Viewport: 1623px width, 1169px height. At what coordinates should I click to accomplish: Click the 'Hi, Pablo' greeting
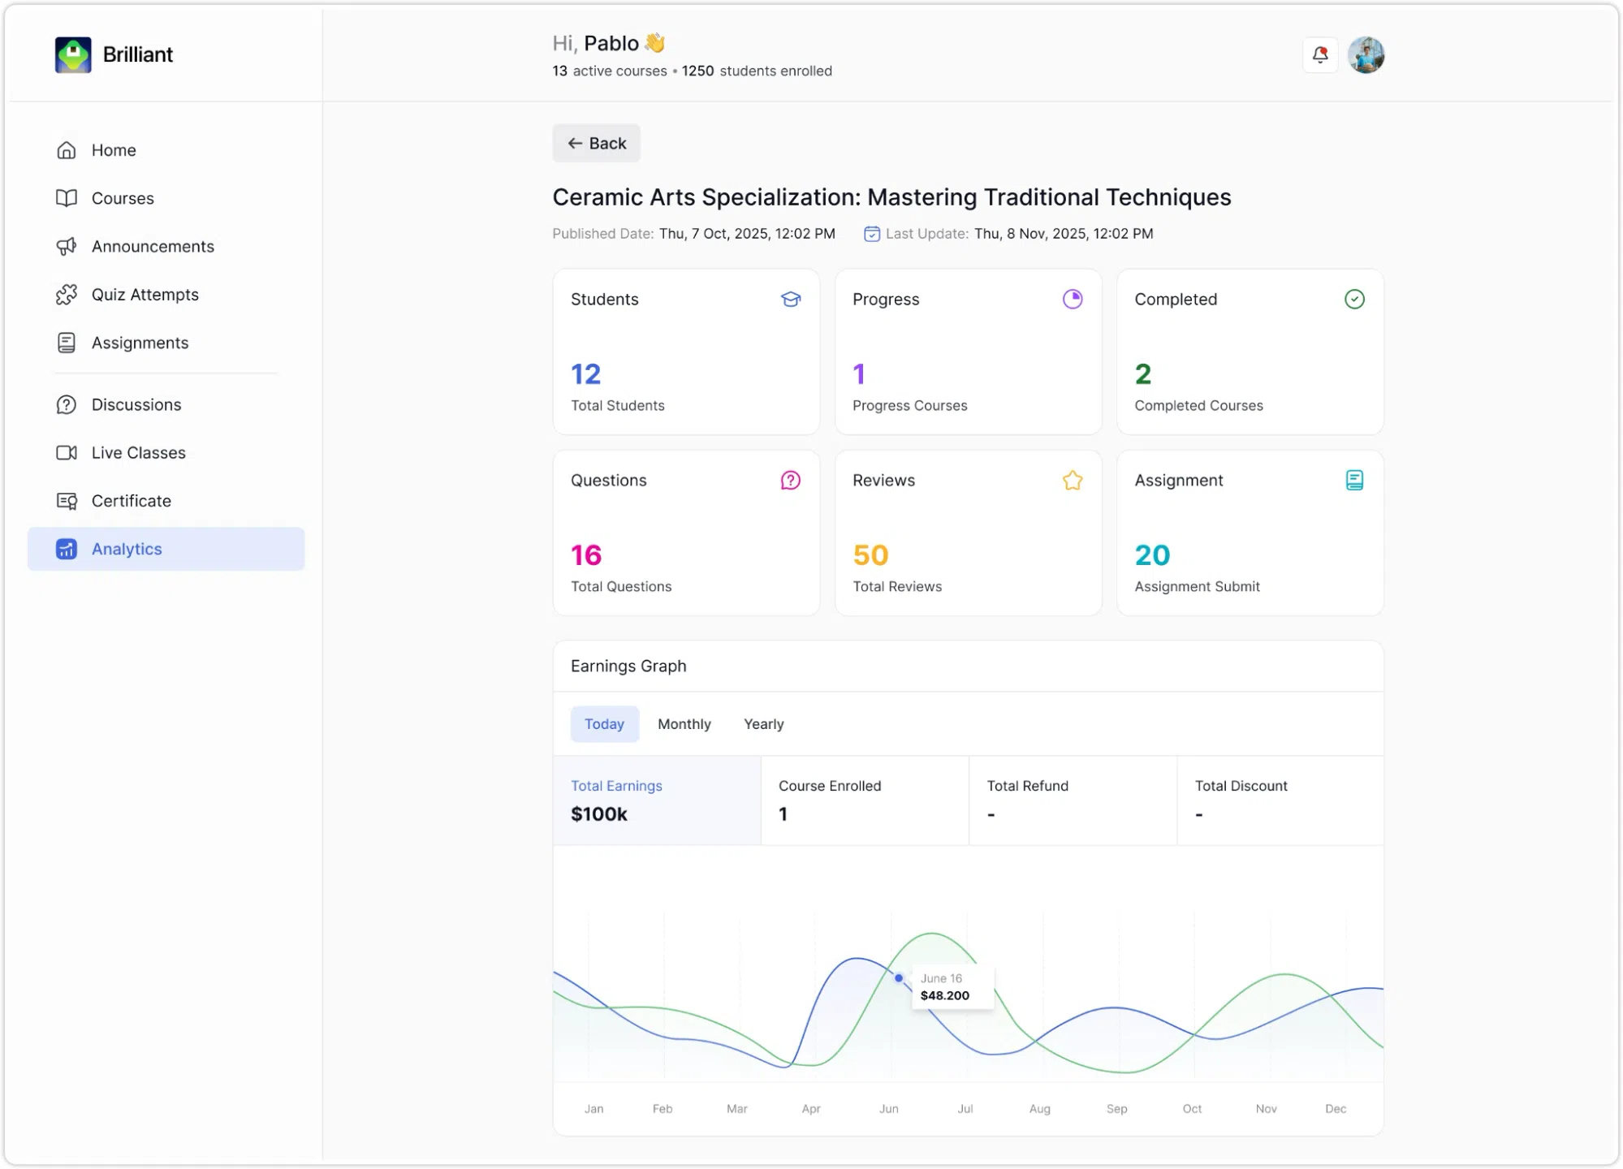[608, 43]
